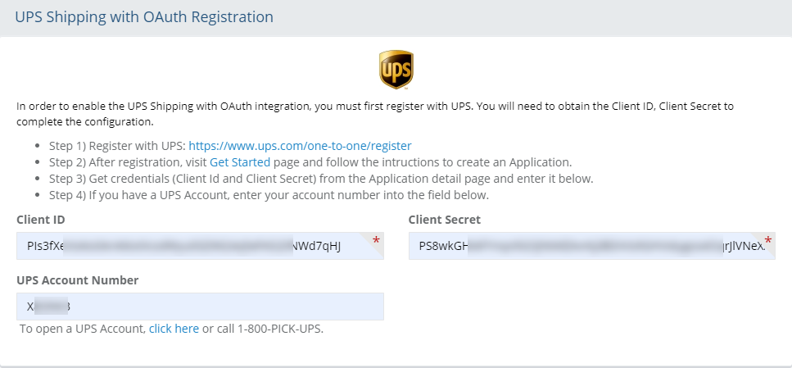Focus the Client Secret input field
The height and width of the screenshot is (368, 792).
point(592,246)
